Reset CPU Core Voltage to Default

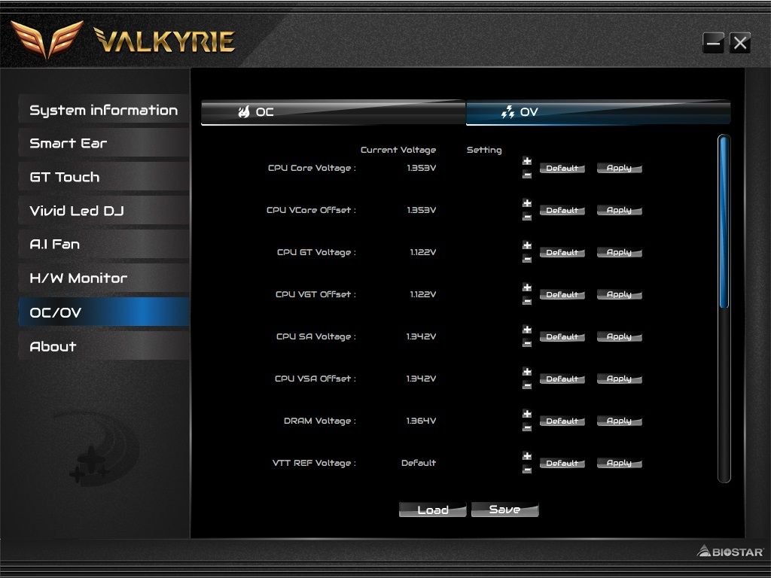[562, 168]
